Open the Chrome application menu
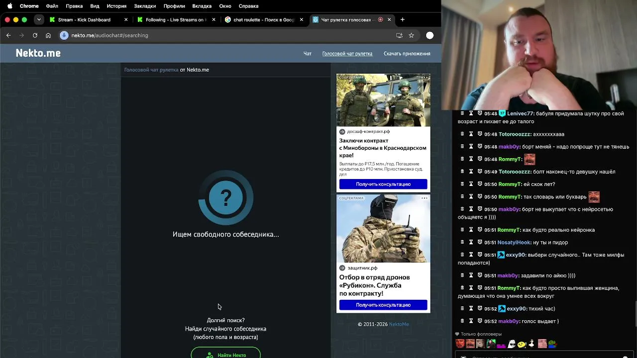Screen dimensions: 637x358 click(x=29, y=6)
